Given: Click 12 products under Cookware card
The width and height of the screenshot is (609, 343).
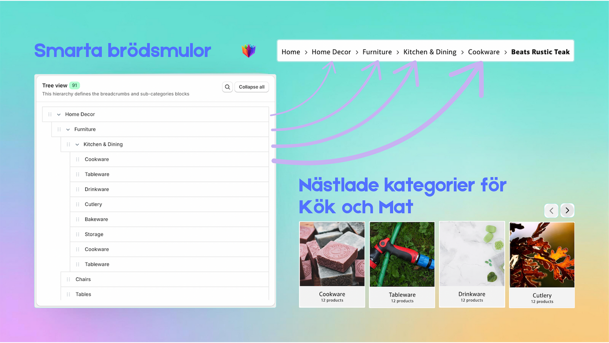Looking at the screenshot, I should click(x=332, y=301).
